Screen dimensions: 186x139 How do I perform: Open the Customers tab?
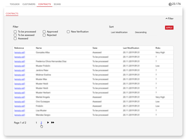coord(29,4)
